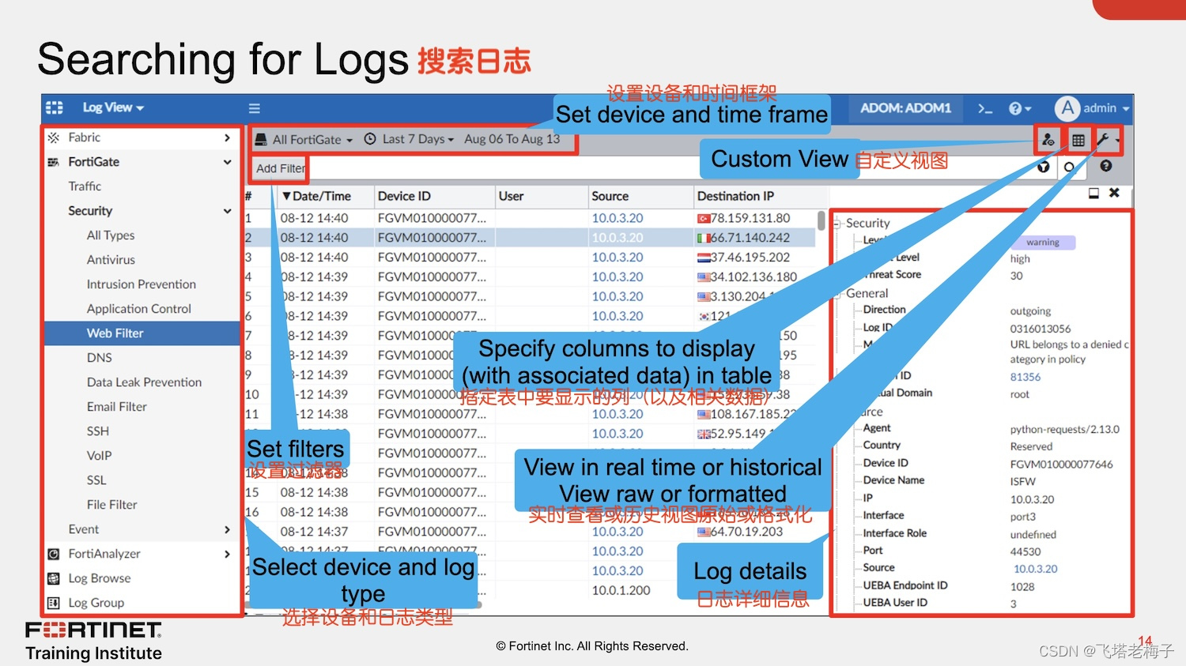The height and width of the screenshot is (666, 1186).
Task: Click the flag for destination 34.102.136.180
Action: click(x=703, y=277)
